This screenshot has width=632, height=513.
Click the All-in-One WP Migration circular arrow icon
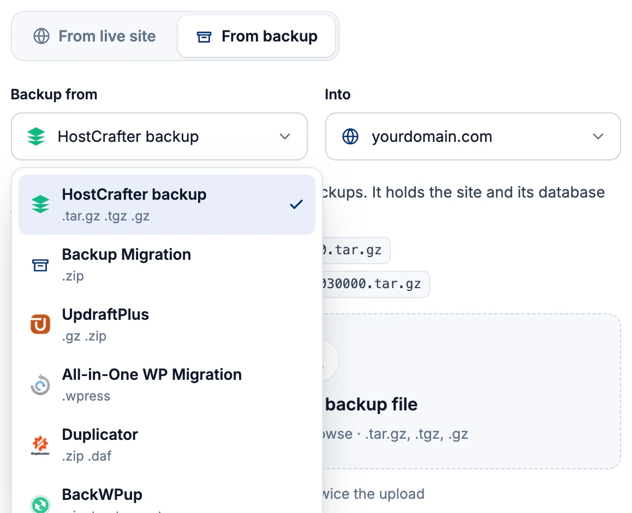pos(40,385)
